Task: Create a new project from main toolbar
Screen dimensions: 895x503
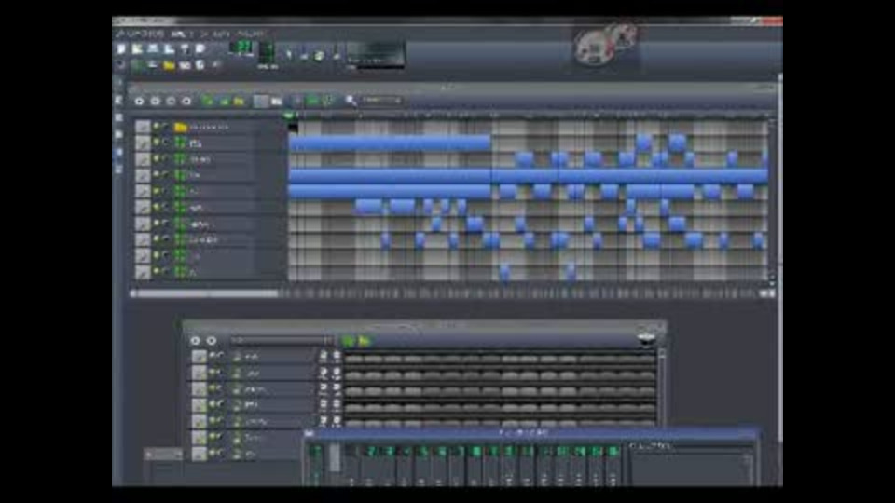Action: [121, 49]
